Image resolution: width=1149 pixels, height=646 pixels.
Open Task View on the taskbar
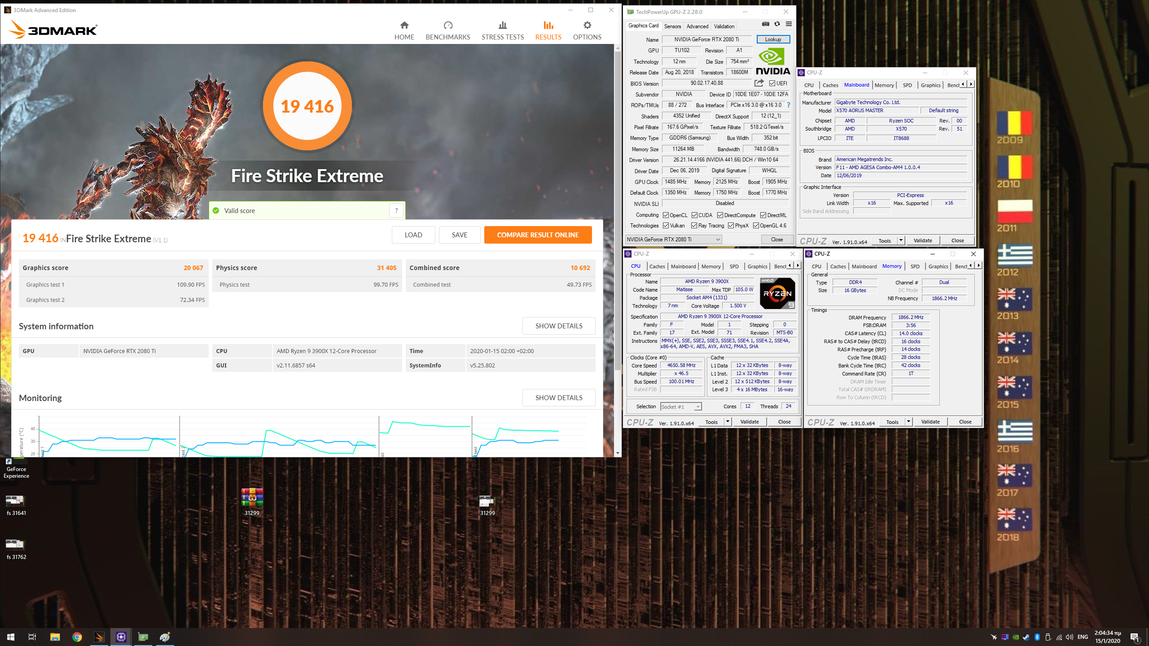click(x=32, y=637)
